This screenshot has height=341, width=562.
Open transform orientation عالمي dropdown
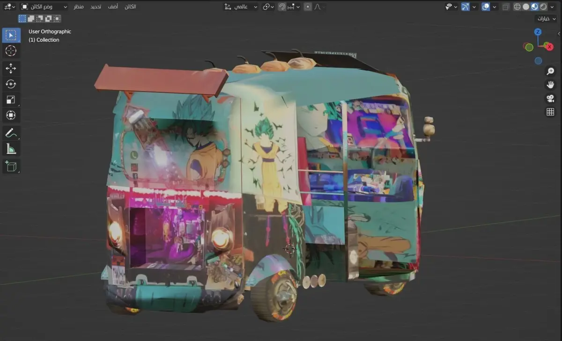click(241, 7)
